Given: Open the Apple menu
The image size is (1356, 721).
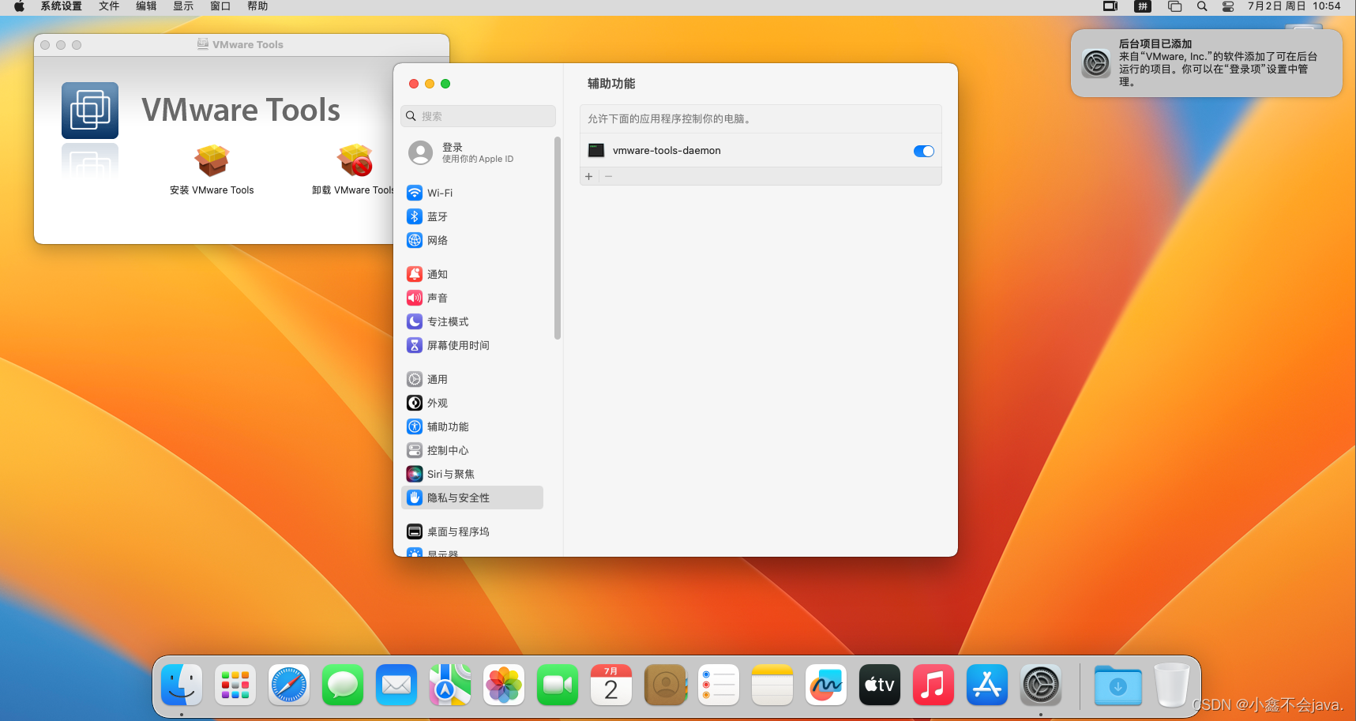Looking at the screenshot, I should [x=19, y=6].
